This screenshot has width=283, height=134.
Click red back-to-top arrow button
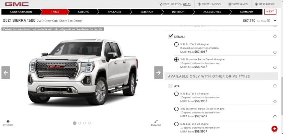coord(274,129)
